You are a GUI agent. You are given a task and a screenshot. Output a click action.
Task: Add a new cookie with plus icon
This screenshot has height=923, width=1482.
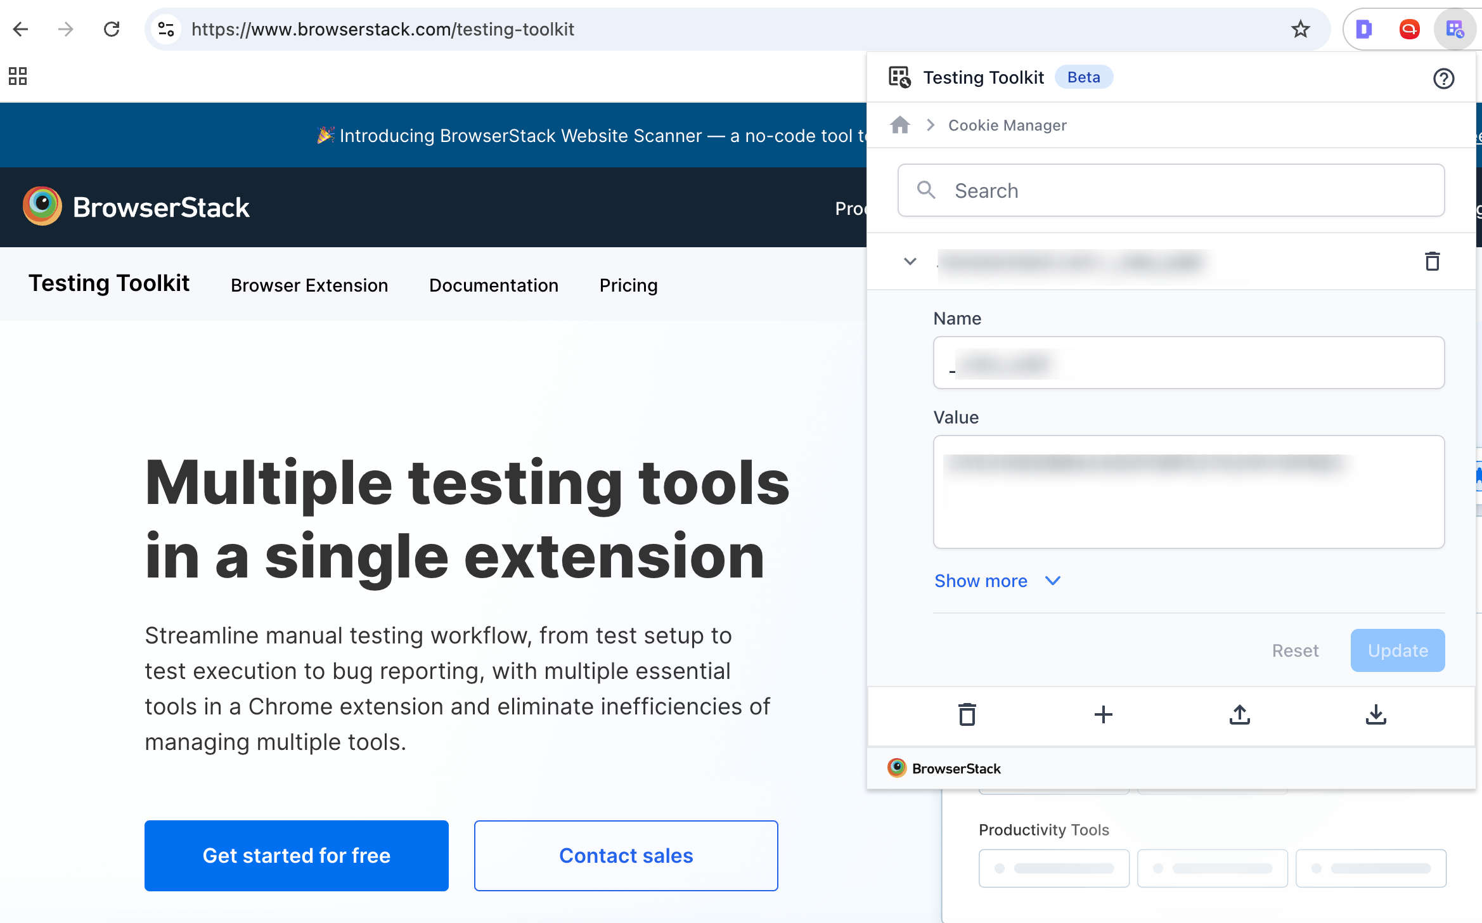pos(1104,714)
